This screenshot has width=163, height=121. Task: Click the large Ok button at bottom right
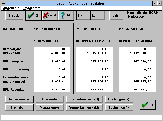tap(147, 105)
